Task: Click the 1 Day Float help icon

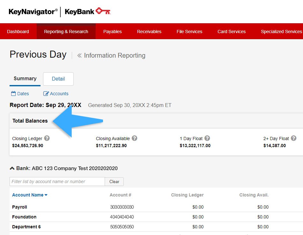Action: (207, 138)
